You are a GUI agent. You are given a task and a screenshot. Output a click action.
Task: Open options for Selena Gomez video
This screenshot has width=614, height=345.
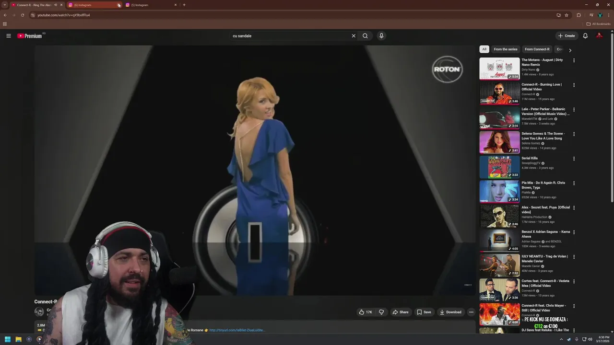pyautogui.click(x=574, y=134)
